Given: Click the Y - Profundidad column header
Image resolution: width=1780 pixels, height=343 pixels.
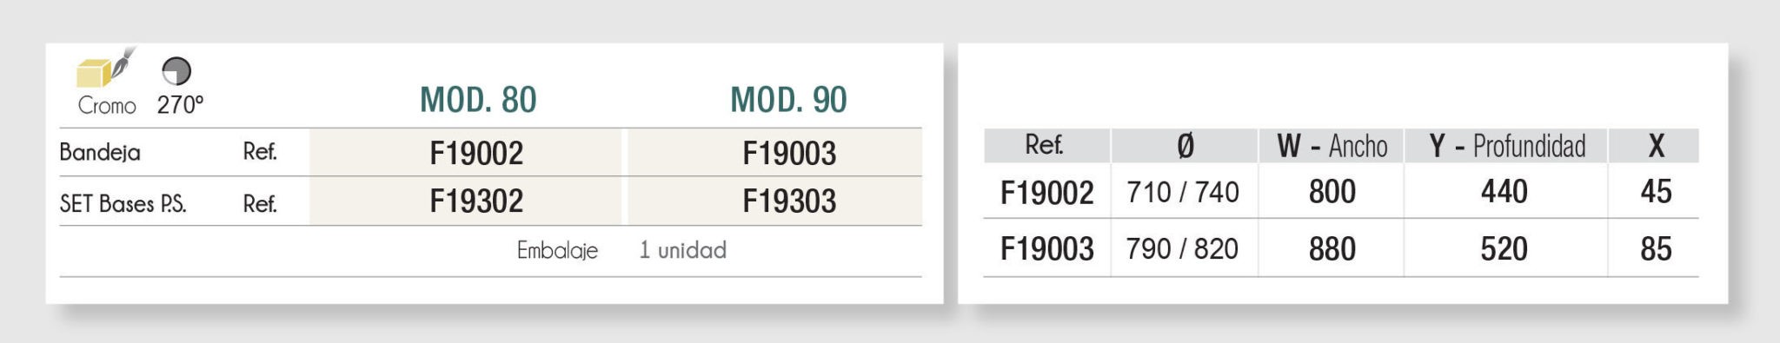Looking at the screenshot, I should pyautogui.click(x=1506, y=146).
